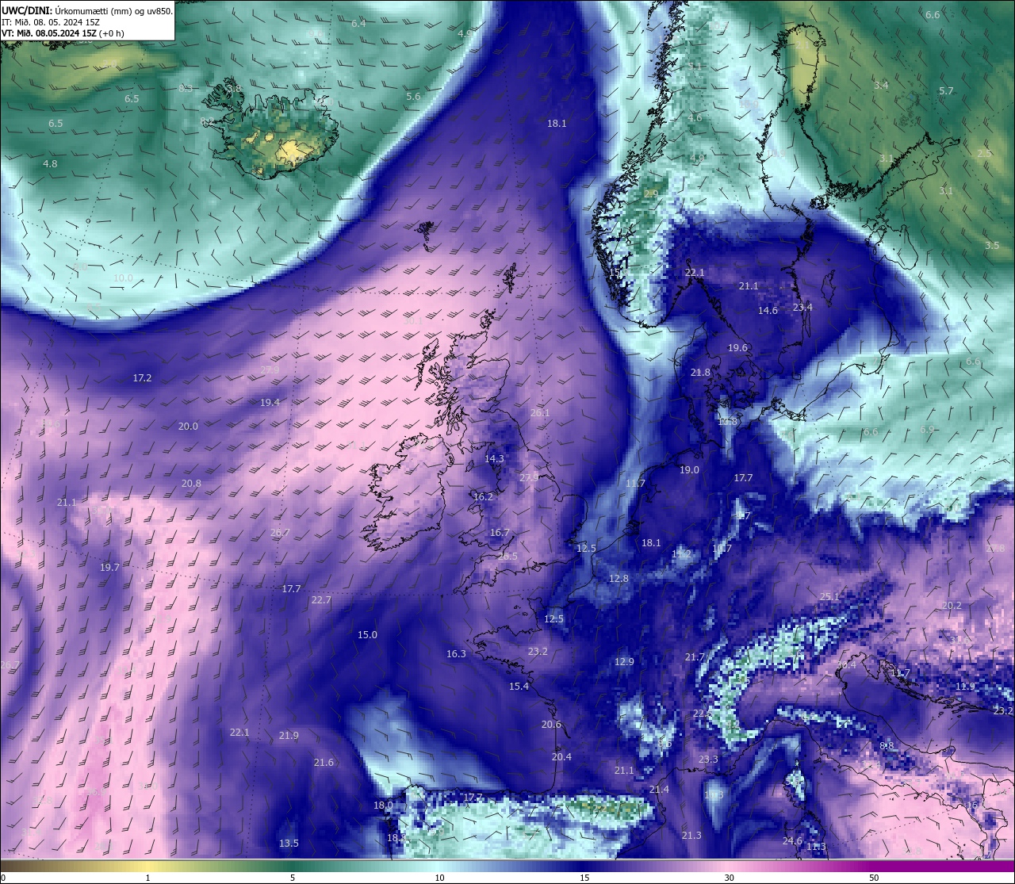Image resolution: width=1015 pixels, height=884 pixels.
Task: Click the 22.7 value southwest of Ireland
Action: tap(320, 600)
